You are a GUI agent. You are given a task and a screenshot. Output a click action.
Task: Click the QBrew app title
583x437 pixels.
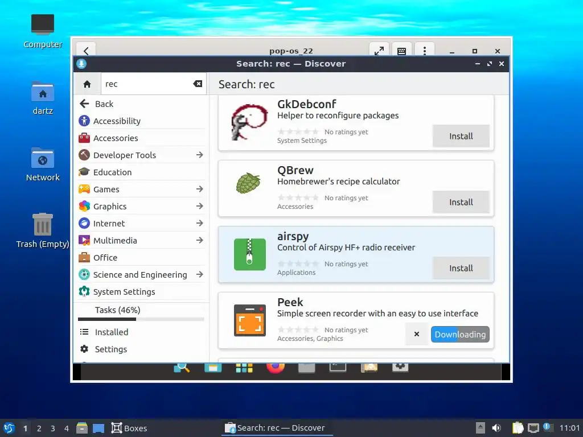(x=295, y=170)
